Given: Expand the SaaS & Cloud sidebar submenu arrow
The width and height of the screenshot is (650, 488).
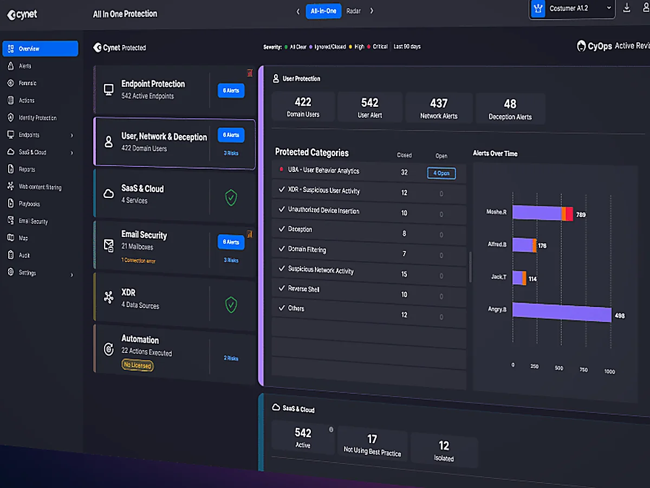Looking at the screenshot, I should click(x=72, y=153).
